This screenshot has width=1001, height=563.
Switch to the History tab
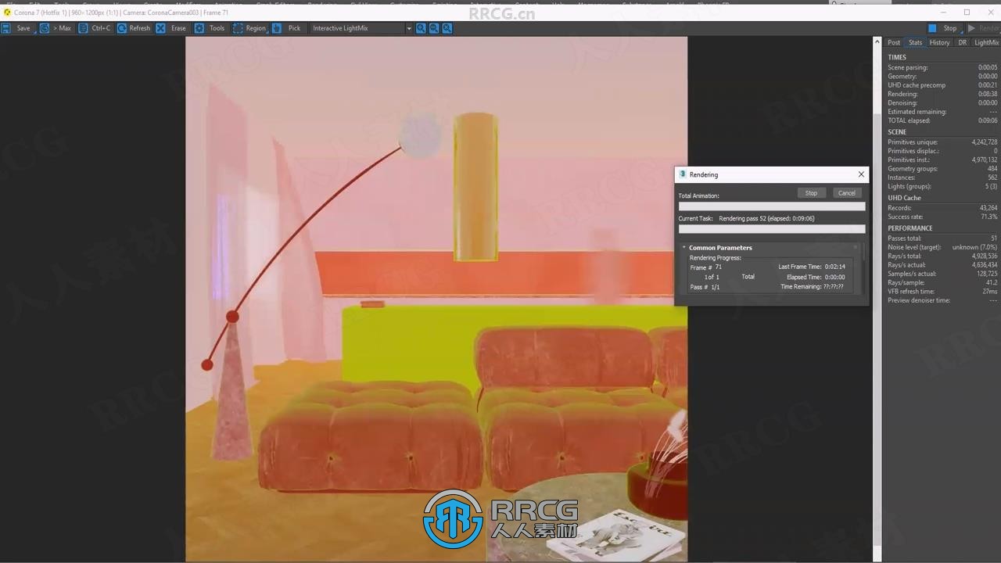[939, 43]
